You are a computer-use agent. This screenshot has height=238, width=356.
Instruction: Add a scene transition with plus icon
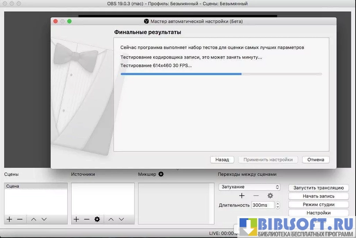point(241,196)
